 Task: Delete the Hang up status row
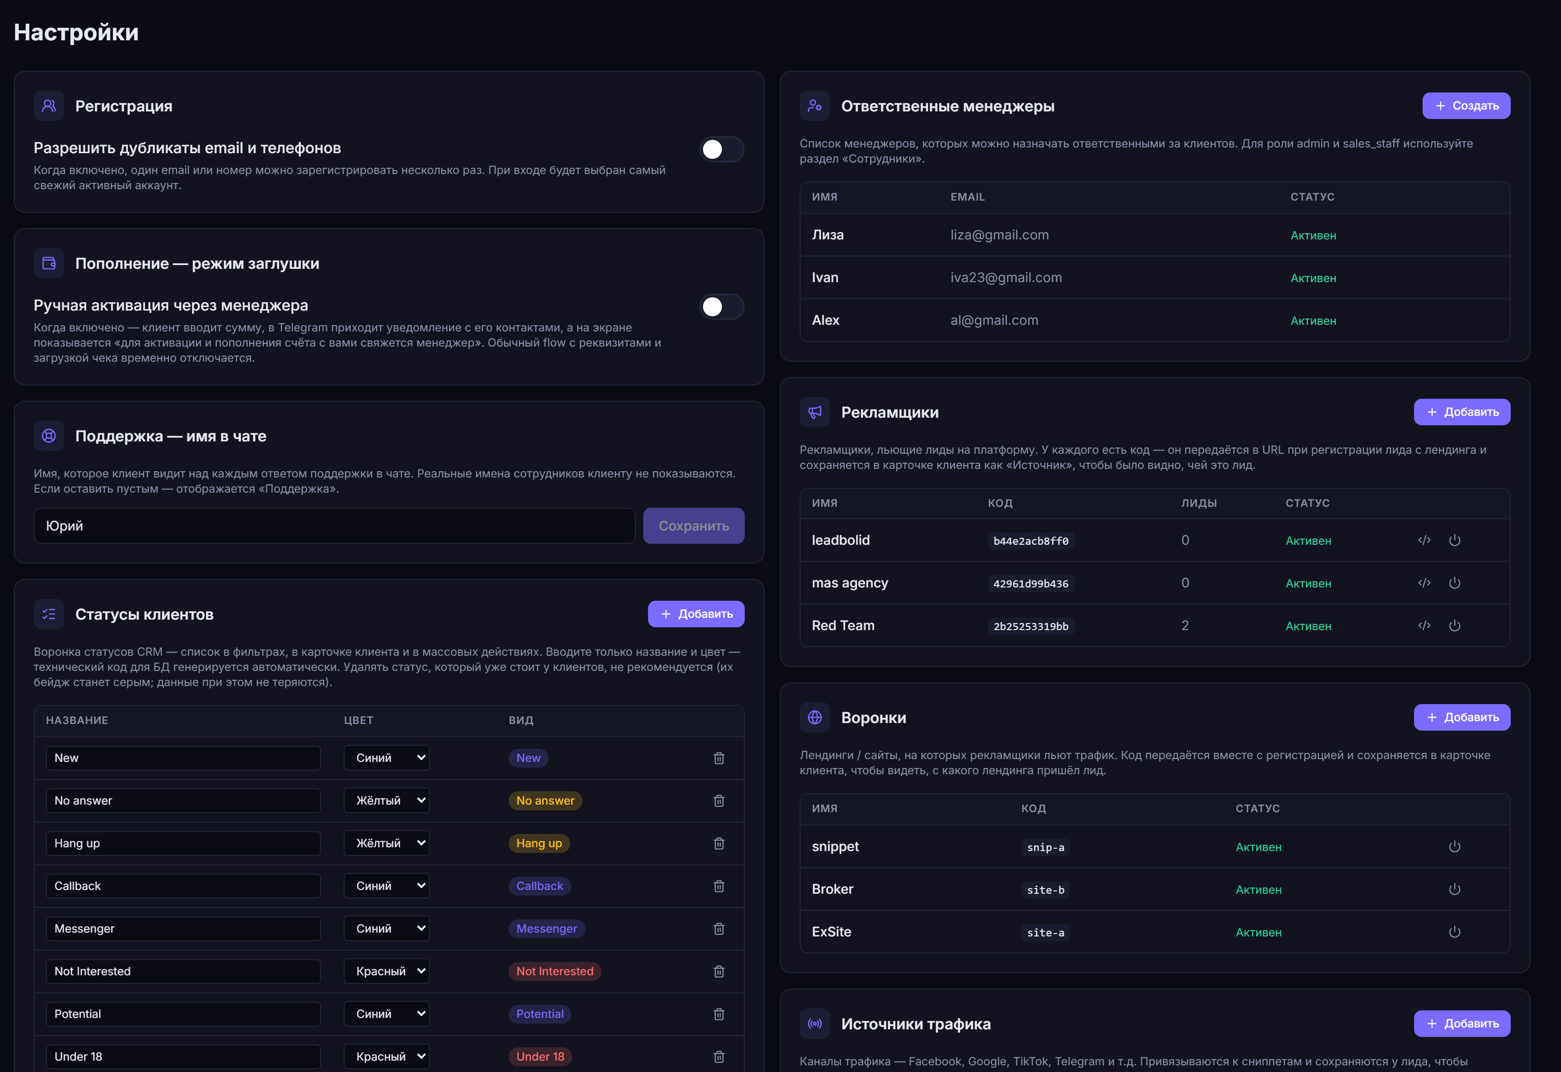pyautogui.click(x=719, y=843)
